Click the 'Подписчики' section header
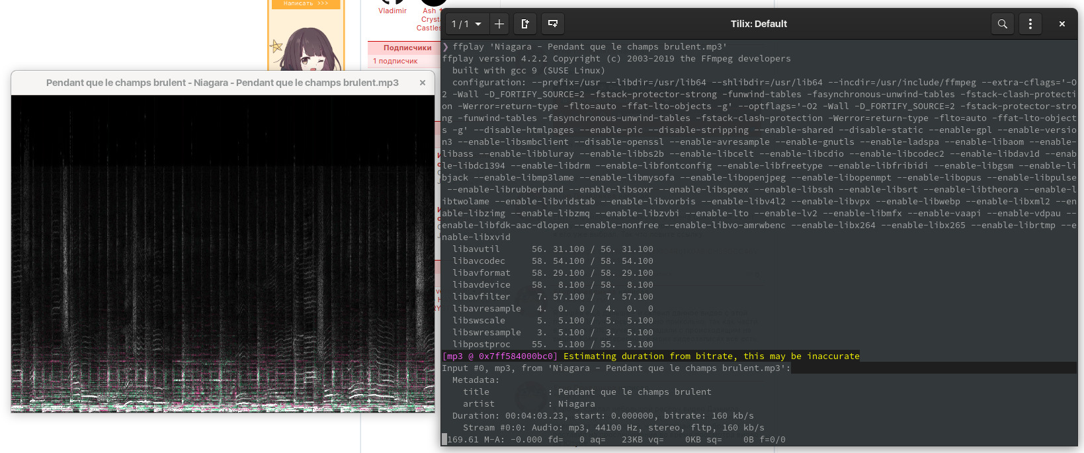The image size is (1084, 453). [x=407, y=48]
